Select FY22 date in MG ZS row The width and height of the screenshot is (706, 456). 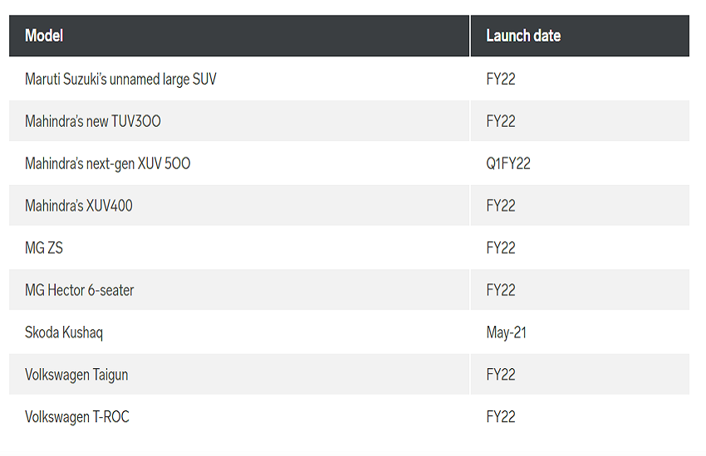tap(501, 248)
